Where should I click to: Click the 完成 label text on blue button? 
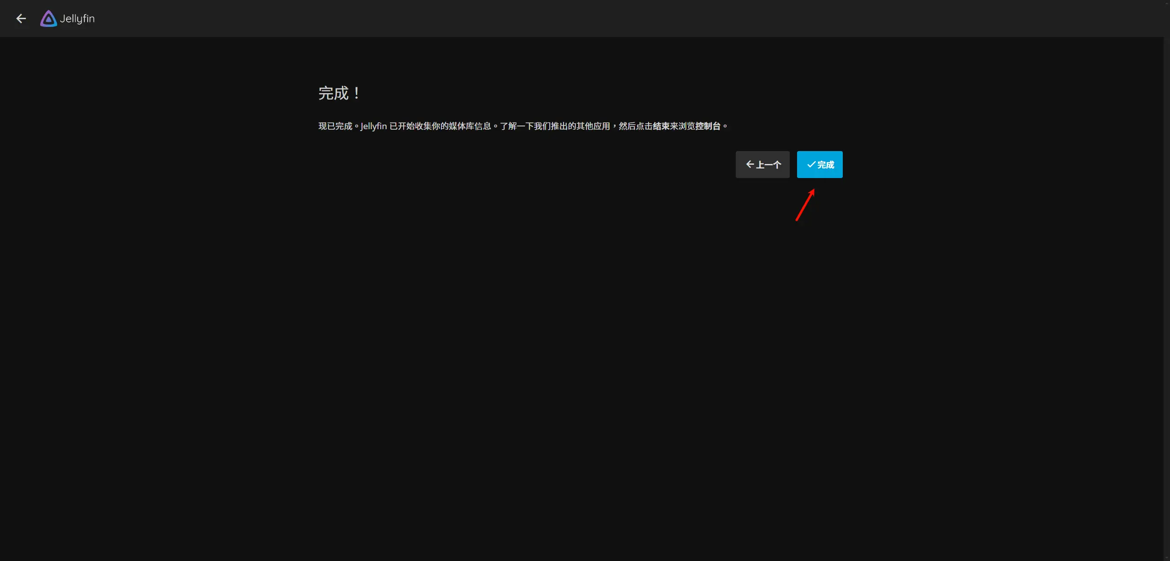825,165
